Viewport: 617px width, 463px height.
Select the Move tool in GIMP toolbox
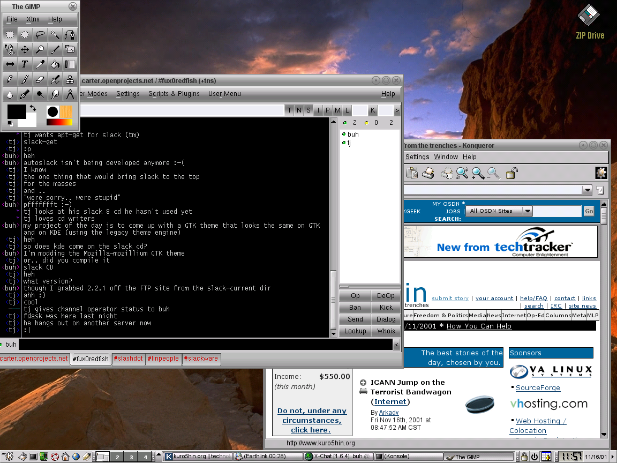point(25,49)
